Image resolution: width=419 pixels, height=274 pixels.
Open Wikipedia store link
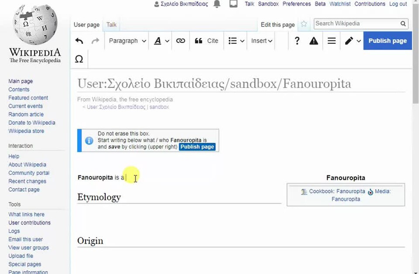tap(26, 131)
